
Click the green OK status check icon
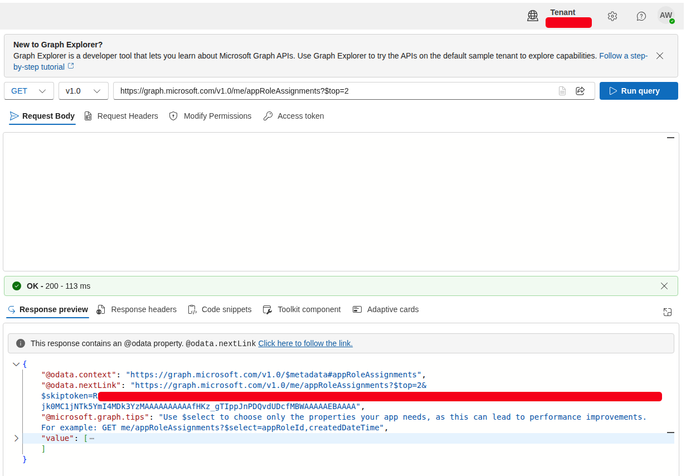17,286
